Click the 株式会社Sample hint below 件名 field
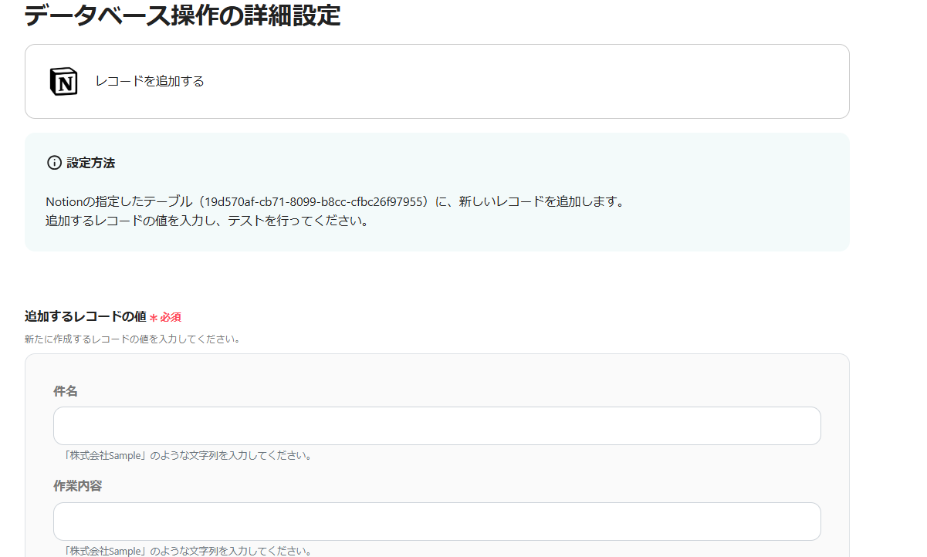Viewport: 927px width, 557px height. pos(190,455)
